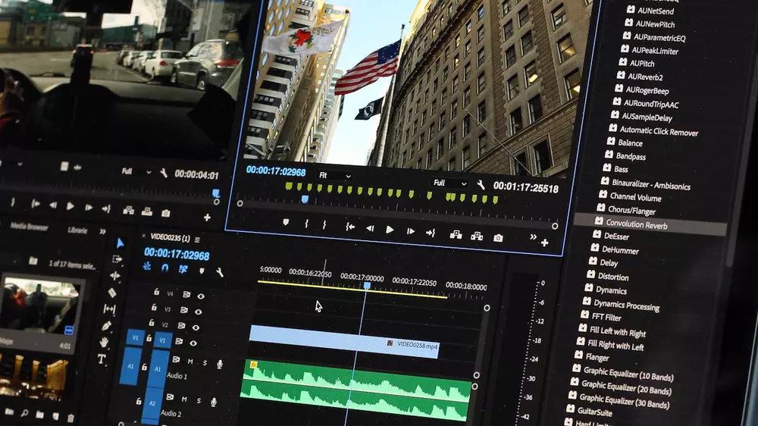Open Program Monitor wrench settings

tap(480, 184)
